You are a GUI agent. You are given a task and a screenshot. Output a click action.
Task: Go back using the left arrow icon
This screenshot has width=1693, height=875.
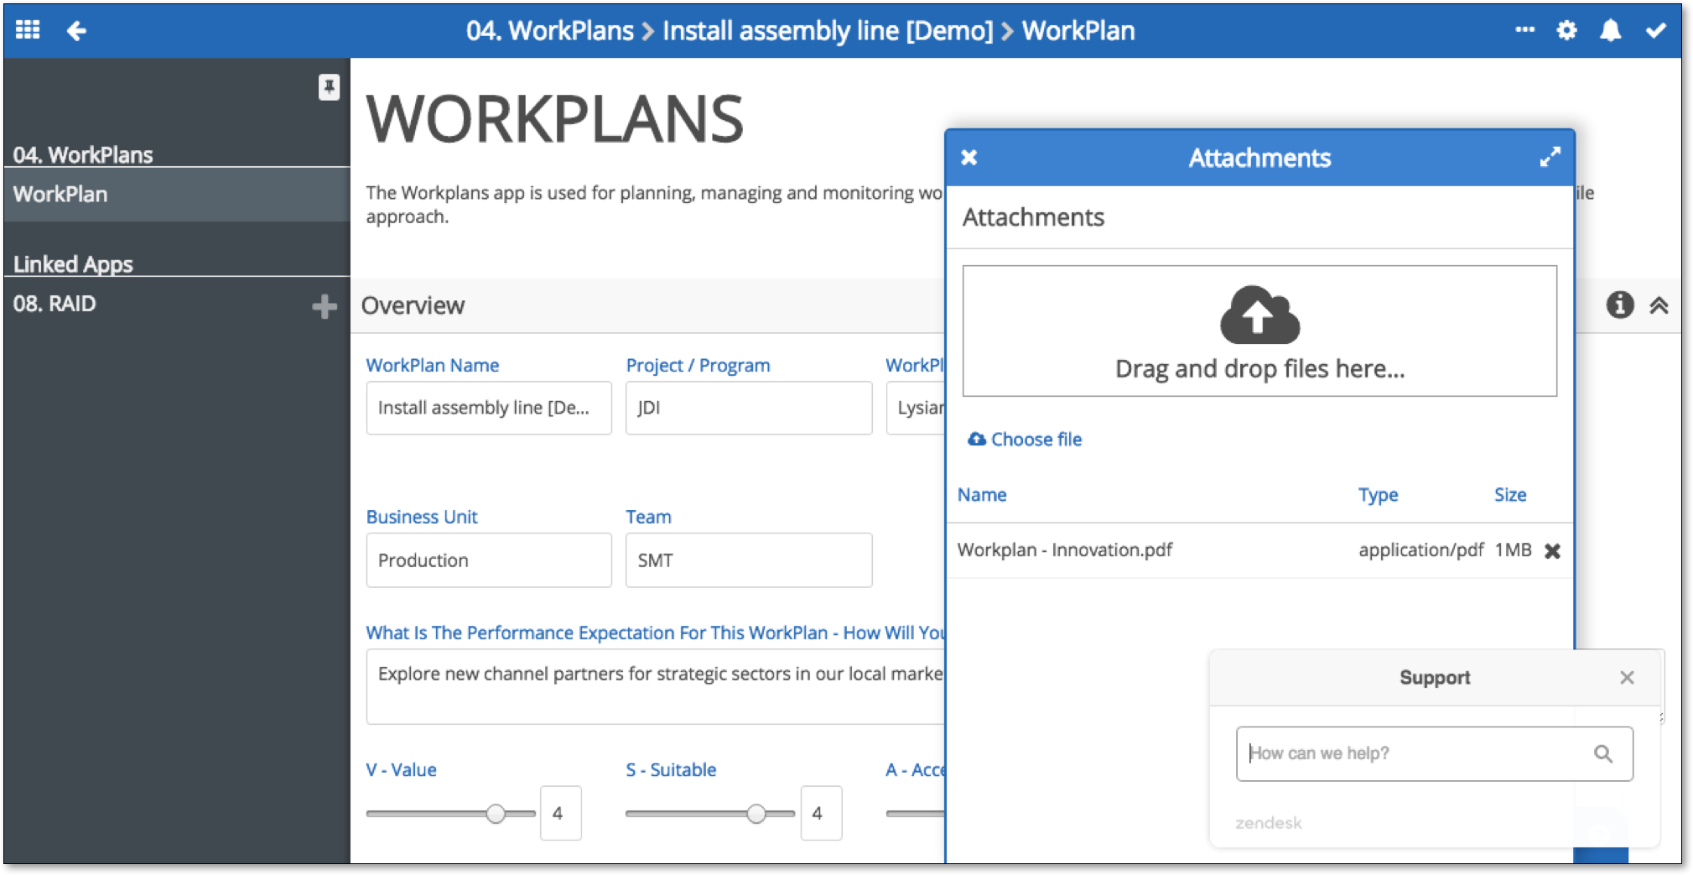tap(76, 31)
